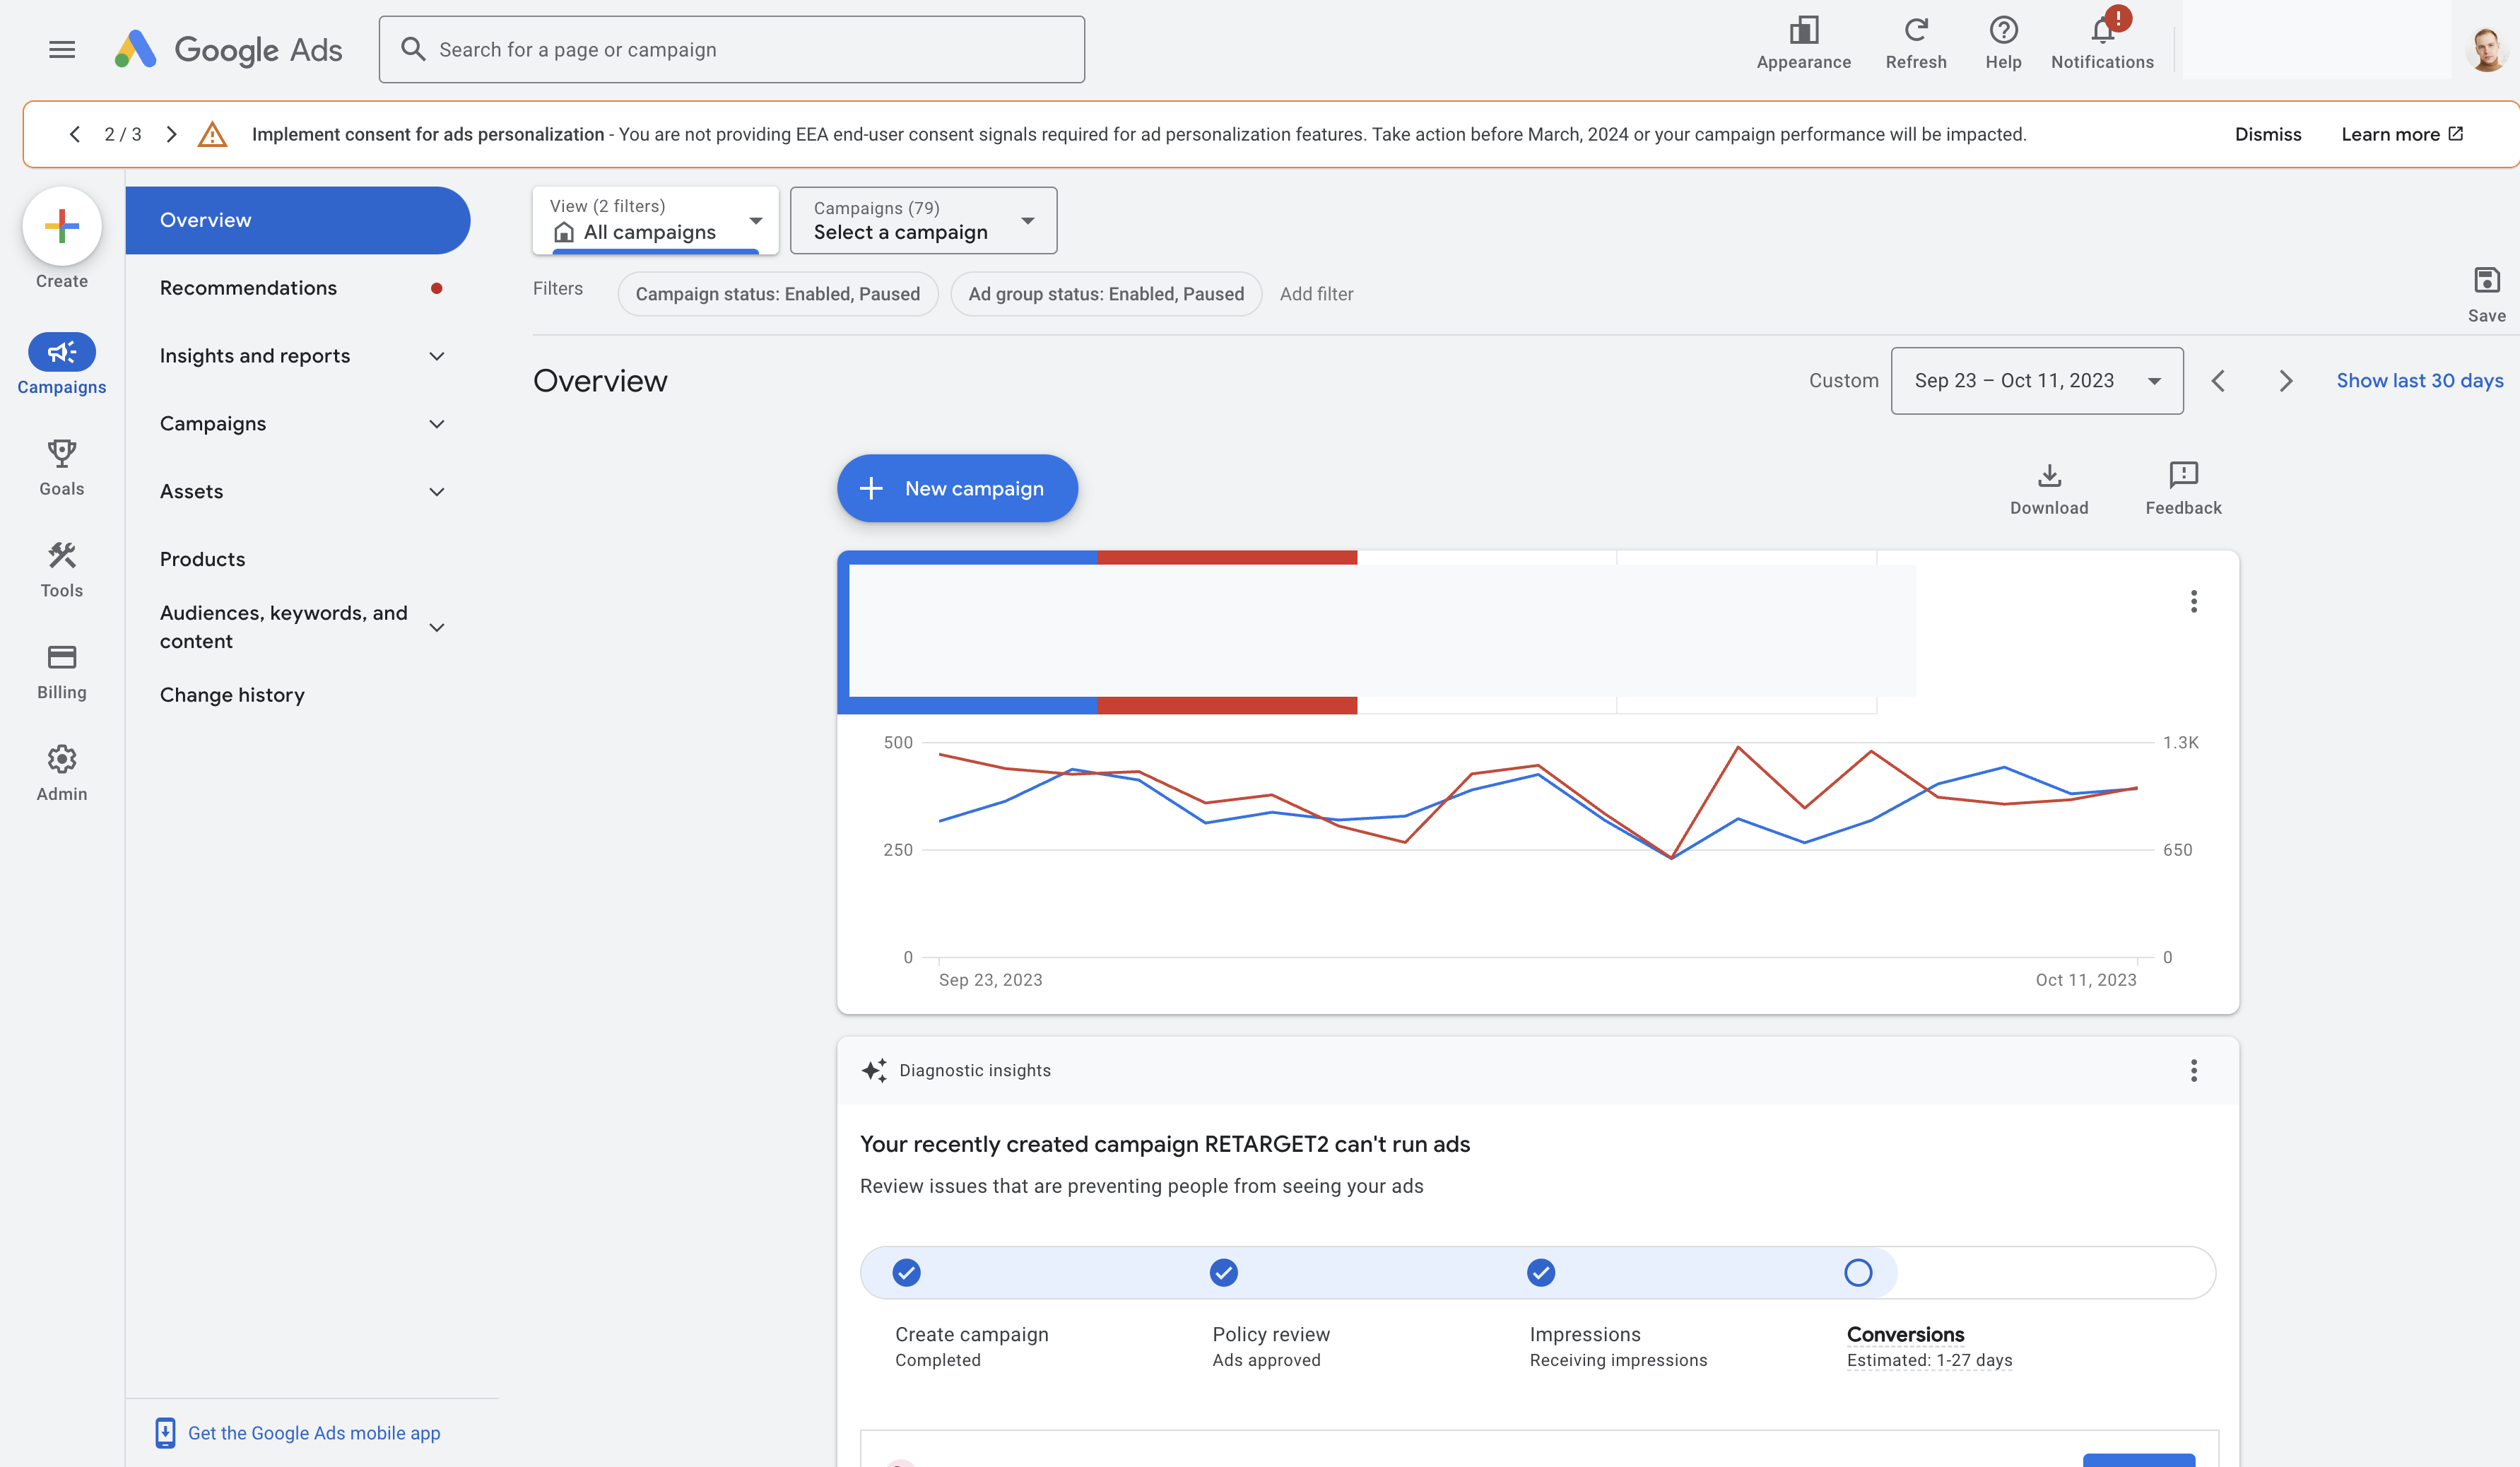
Task: Open the hamburger navigation menu
Action: click(61, 48)
